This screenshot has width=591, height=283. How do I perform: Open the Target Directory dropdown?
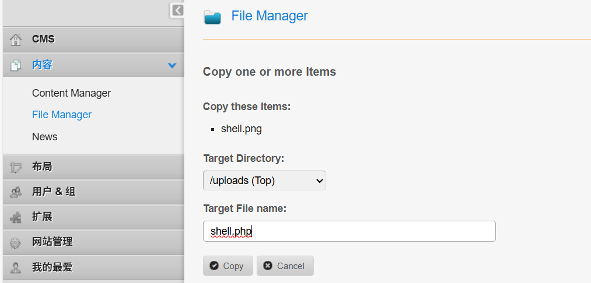(x=264, y=181)
